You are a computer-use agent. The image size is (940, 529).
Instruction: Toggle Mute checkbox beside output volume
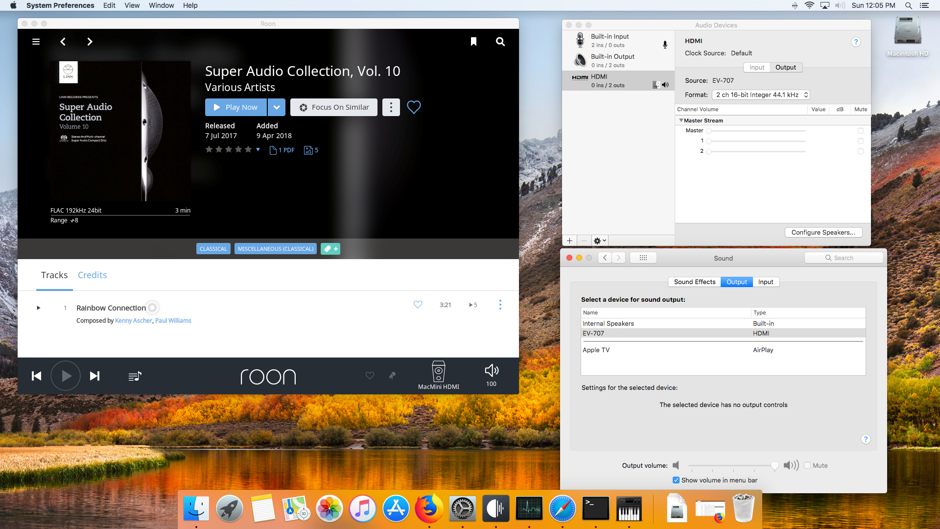click(807, 465)
